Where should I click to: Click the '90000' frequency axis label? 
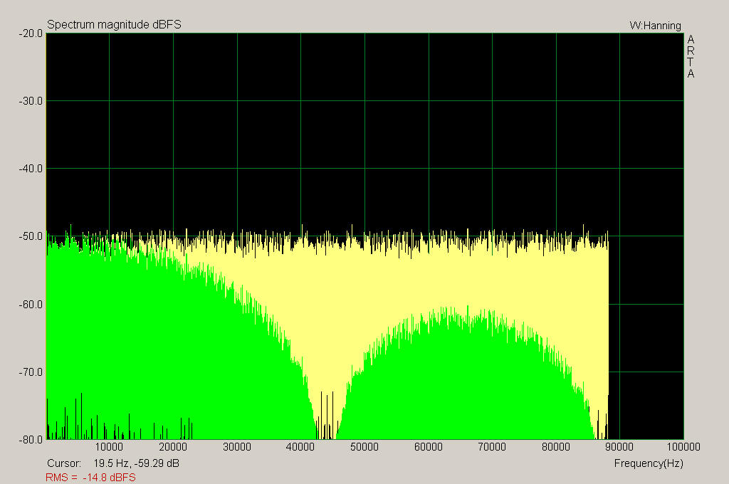click(619, 447)
